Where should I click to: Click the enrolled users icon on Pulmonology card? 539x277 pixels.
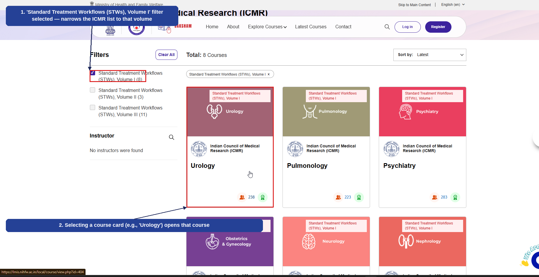tap(338, 197)
